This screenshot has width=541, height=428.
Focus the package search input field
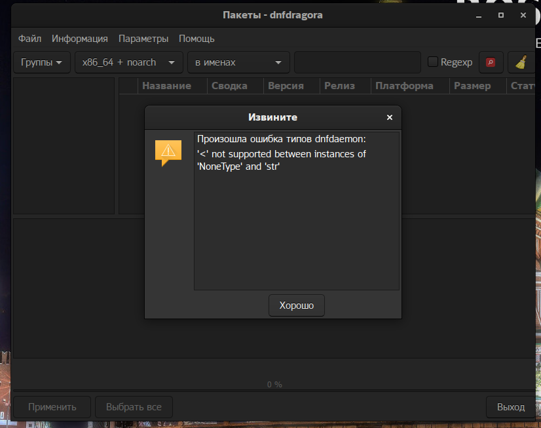coord(358,62)
